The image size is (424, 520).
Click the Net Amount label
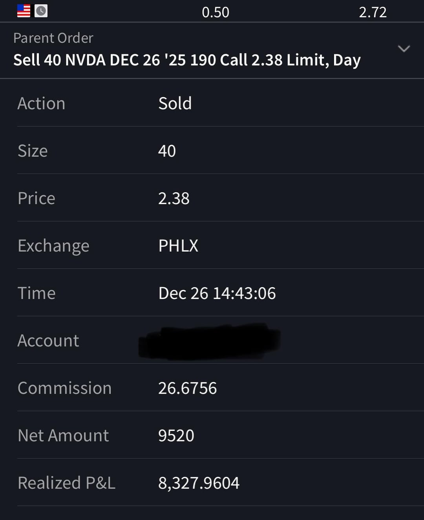[x=63, y=436]
